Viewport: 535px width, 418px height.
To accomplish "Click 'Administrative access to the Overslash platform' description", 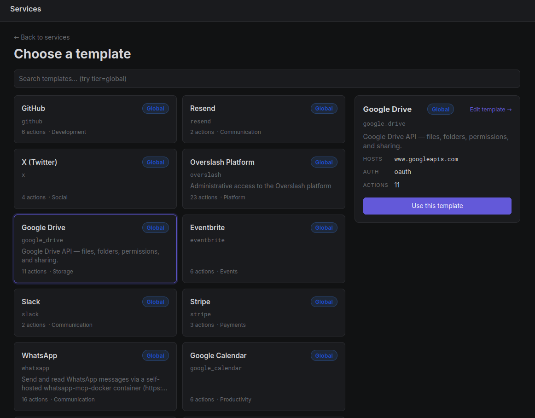I will 261,186.
